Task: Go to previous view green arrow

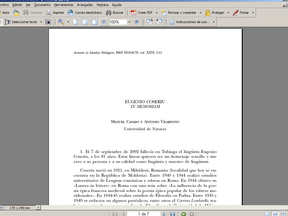Action: pos(184,214)
